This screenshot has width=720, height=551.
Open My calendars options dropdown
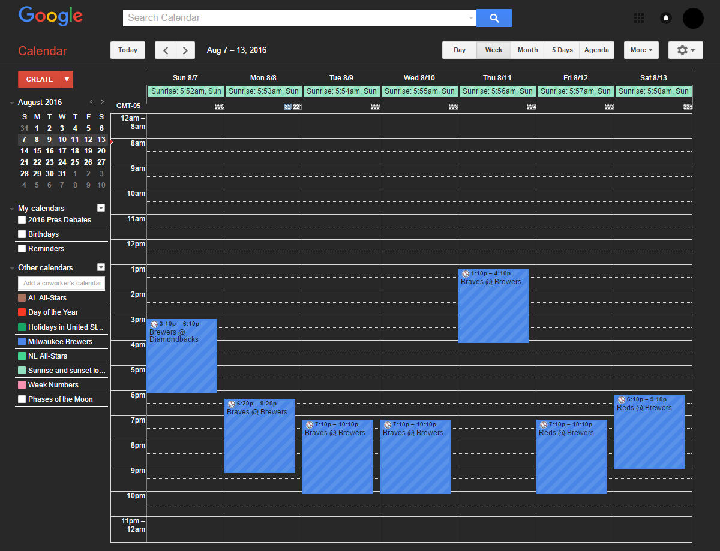click(101, 208)
